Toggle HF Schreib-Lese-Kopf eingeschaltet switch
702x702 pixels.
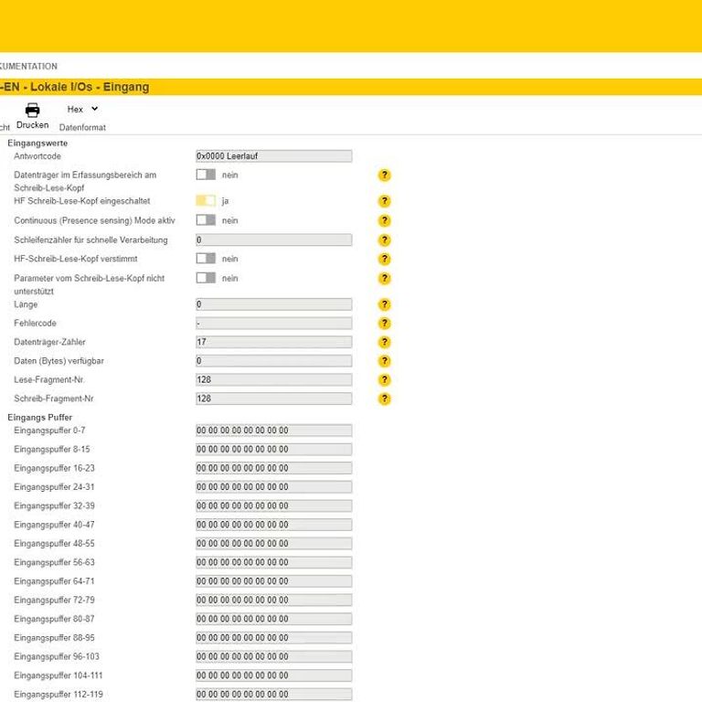point(206,200)
